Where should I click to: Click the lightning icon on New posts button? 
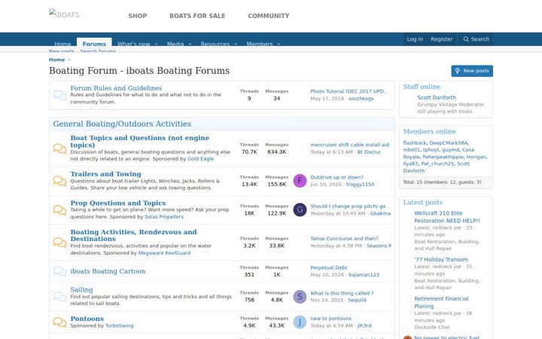coord(458,71)
